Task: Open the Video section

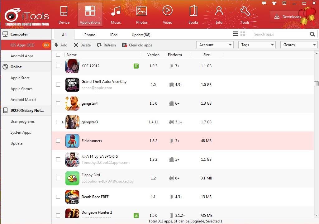Action: [x=167, y=15]
